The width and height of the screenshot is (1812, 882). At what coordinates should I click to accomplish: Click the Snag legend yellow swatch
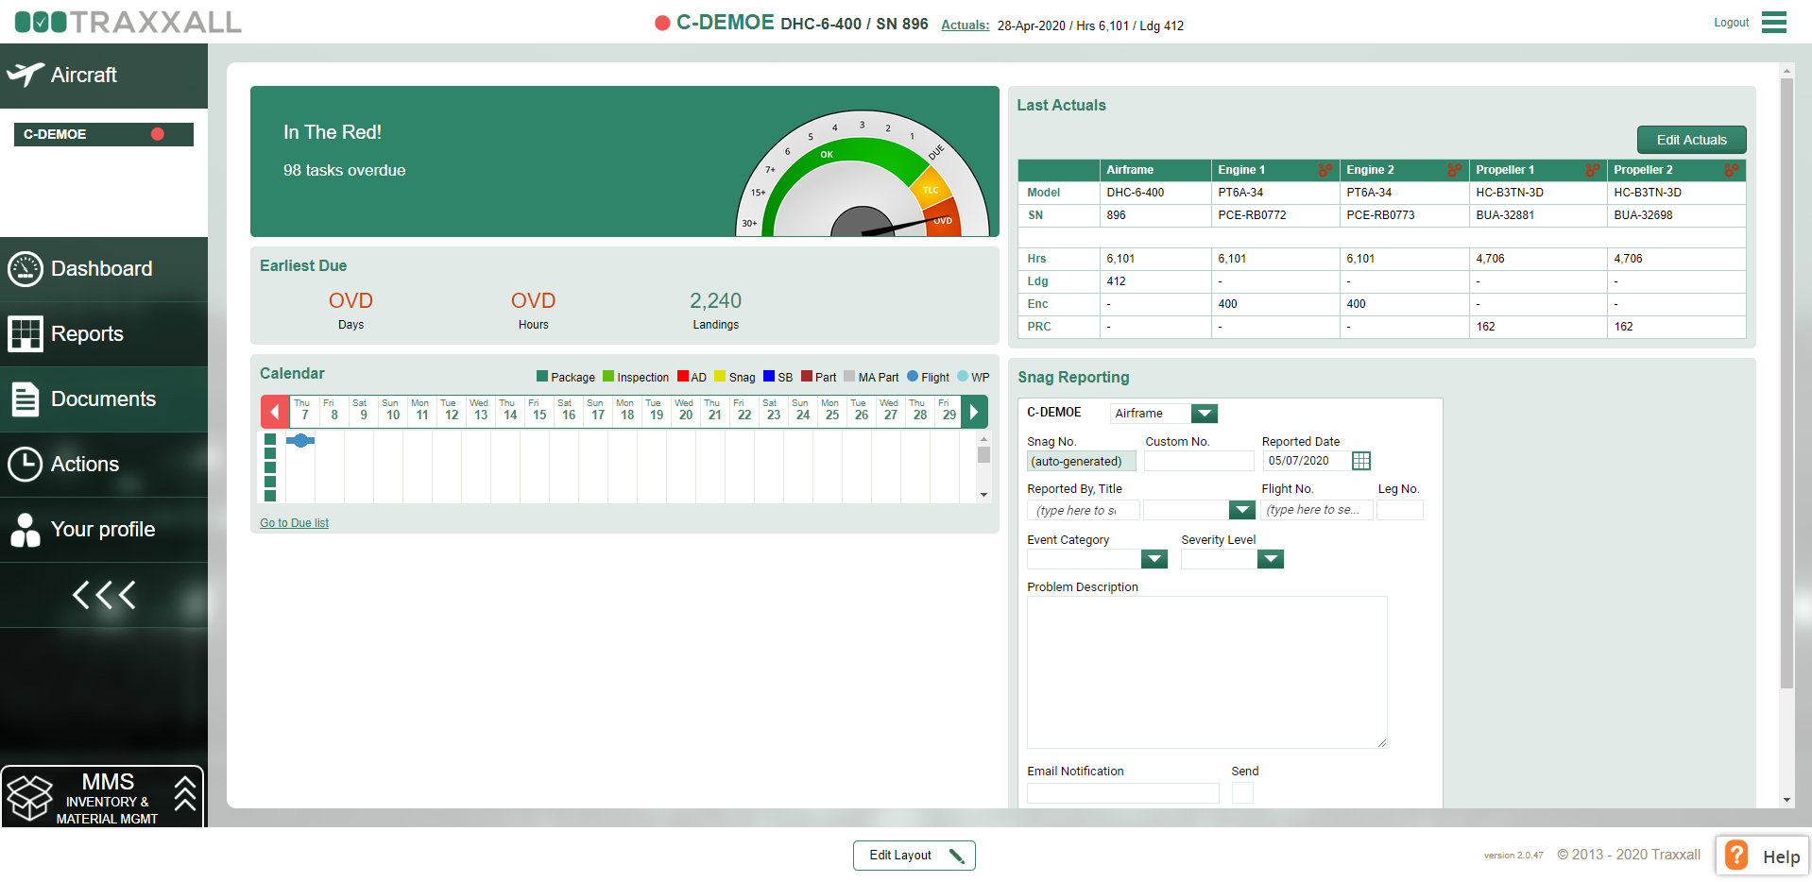point(720,376)
